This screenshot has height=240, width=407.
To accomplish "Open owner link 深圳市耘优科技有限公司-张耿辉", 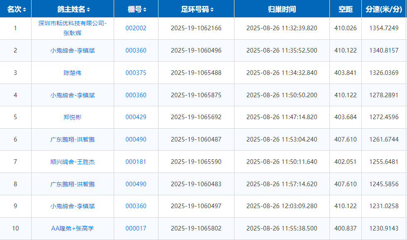I will click(73, 28).
